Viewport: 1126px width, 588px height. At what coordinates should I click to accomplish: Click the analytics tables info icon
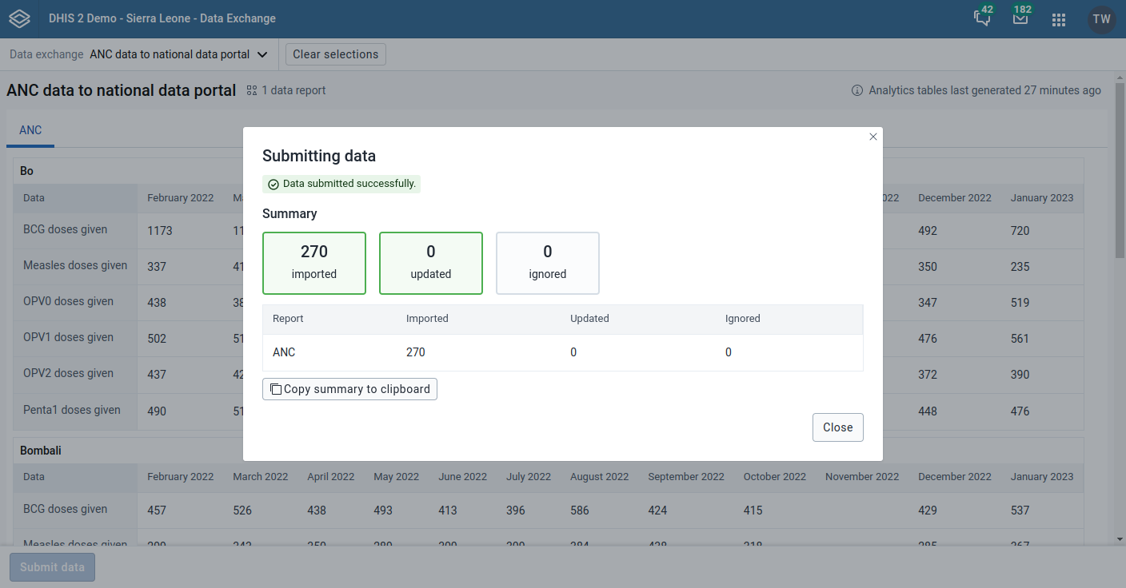(857, 90)
